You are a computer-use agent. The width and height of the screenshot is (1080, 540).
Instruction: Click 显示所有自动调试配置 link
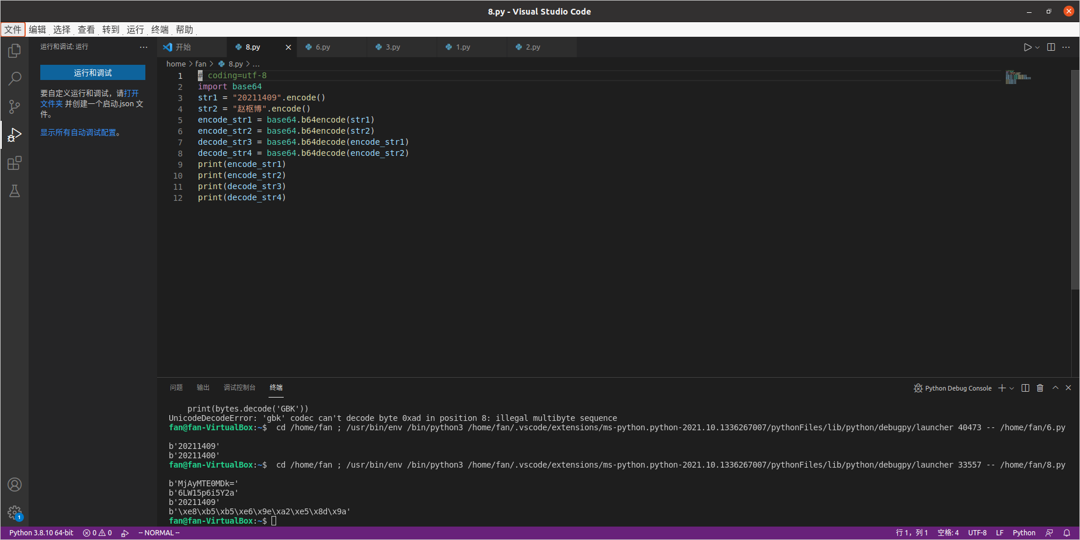click(x=78, y=133)
